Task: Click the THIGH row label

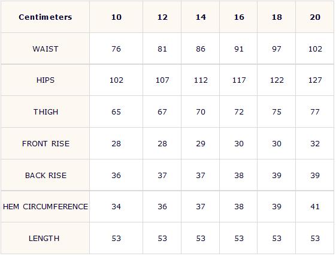Action: click(x=46, y=112)
